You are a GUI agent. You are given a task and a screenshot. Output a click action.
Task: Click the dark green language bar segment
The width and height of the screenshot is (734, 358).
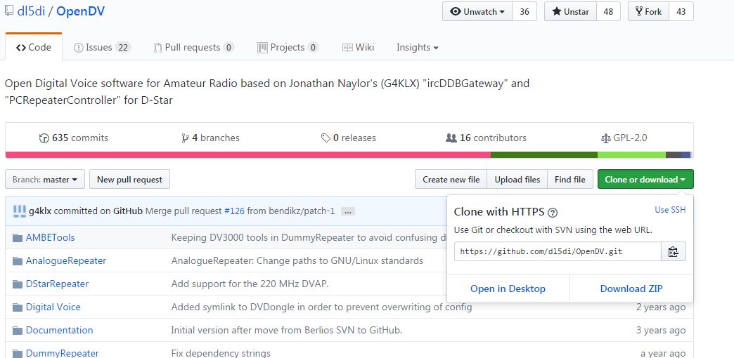[x=544, y=154]
